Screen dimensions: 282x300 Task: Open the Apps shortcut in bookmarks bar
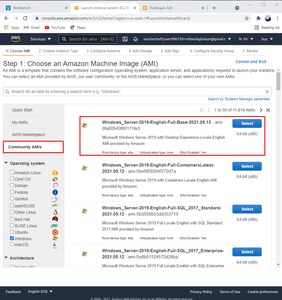coord(12,28)
